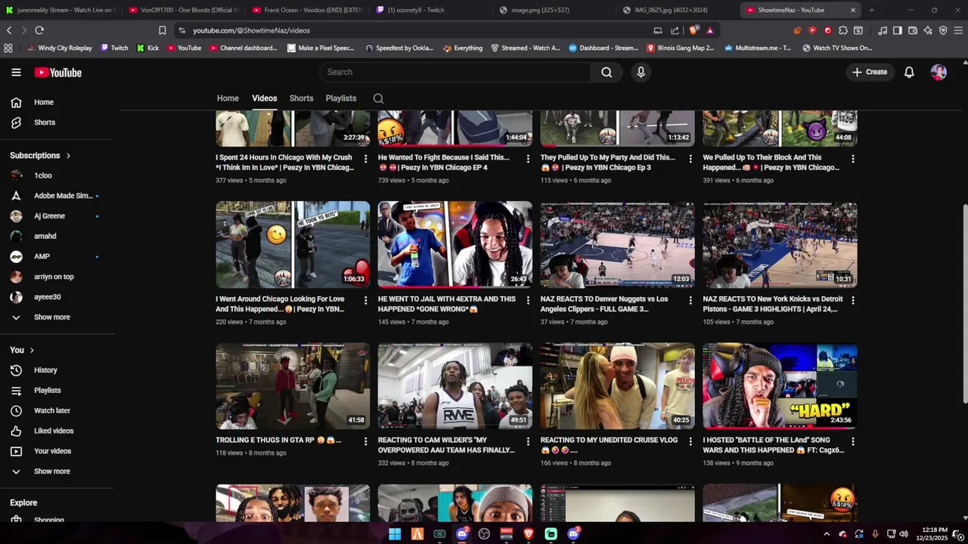This screenshot has width=968, height=544.
Task: Click the search magnifier button
Action: point(607,72)
